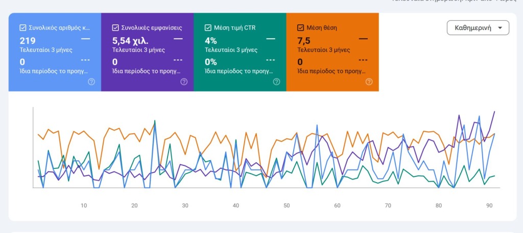Click the chart x-axis label 50
This screenshot has height=233, width=523.
click(x=287, y=206)
